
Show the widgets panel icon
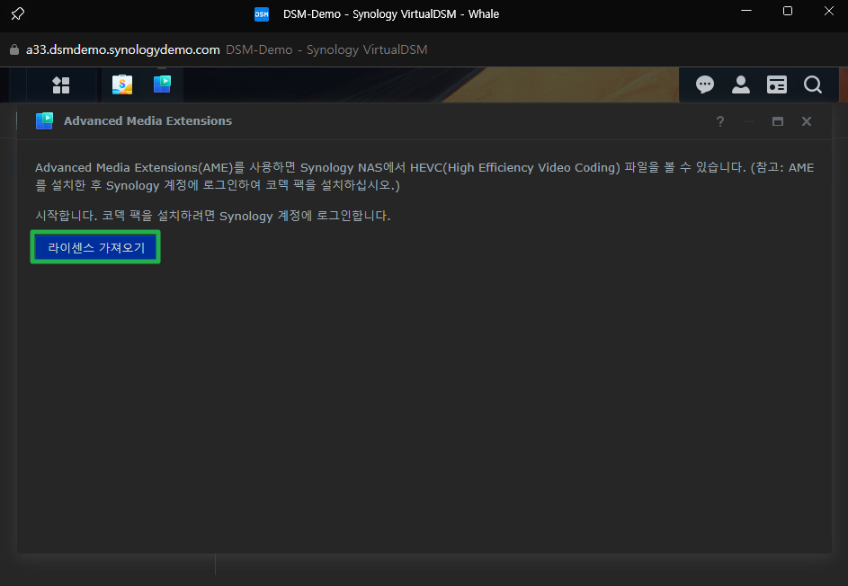click(x=776, y=84)
